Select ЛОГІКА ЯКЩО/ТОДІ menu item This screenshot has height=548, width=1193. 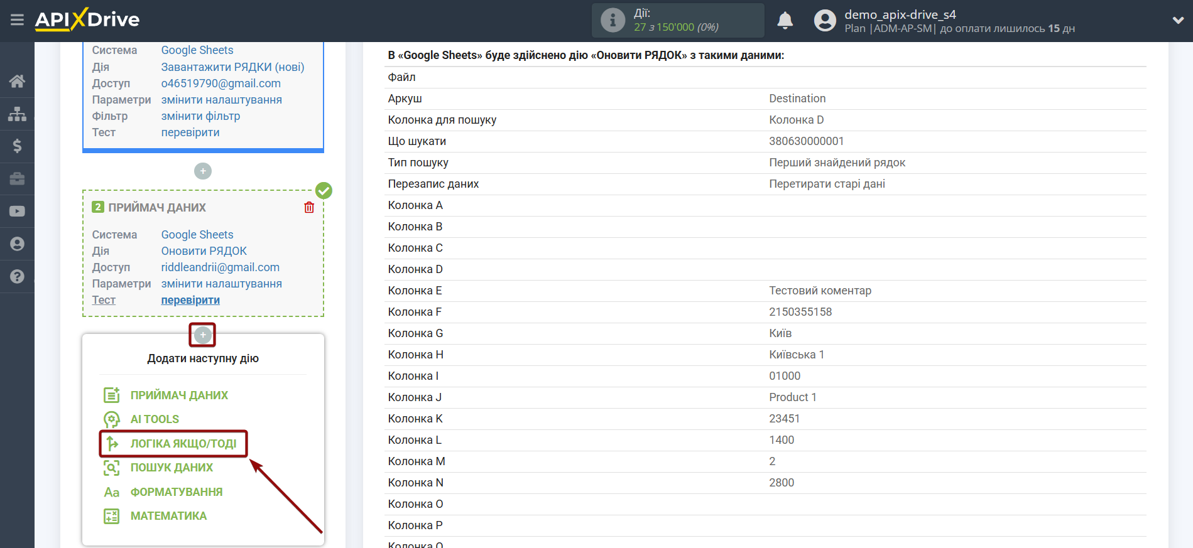[x=183, y=444]
